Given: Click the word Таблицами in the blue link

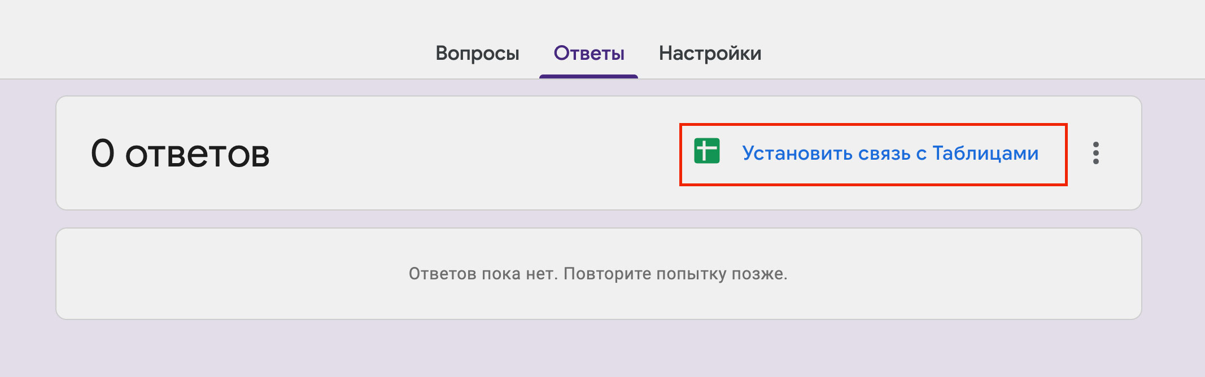Looking at the screenshot, I should (x=985, y=153).
